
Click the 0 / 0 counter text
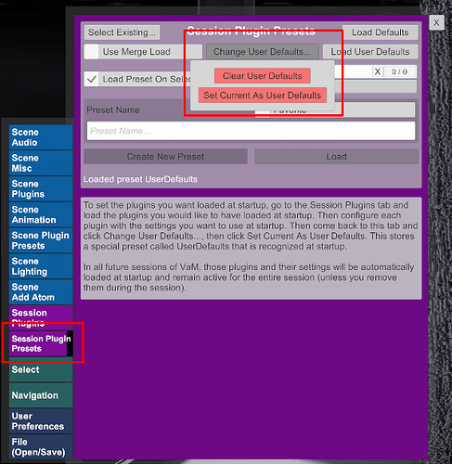(399, 71)
